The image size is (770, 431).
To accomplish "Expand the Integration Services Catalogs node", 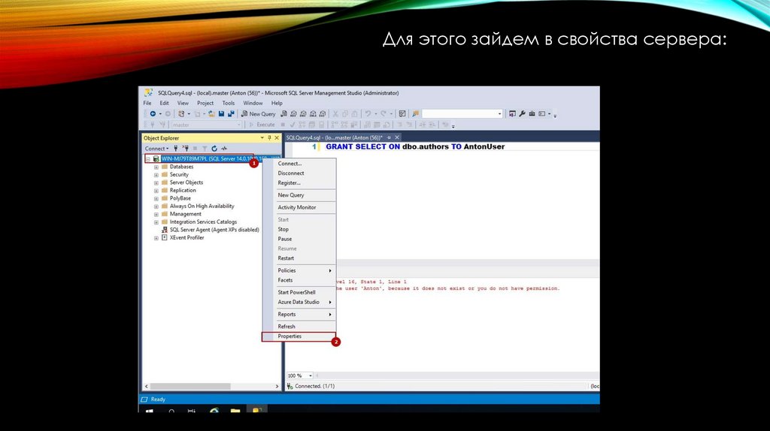I will (x=156, y=222).
